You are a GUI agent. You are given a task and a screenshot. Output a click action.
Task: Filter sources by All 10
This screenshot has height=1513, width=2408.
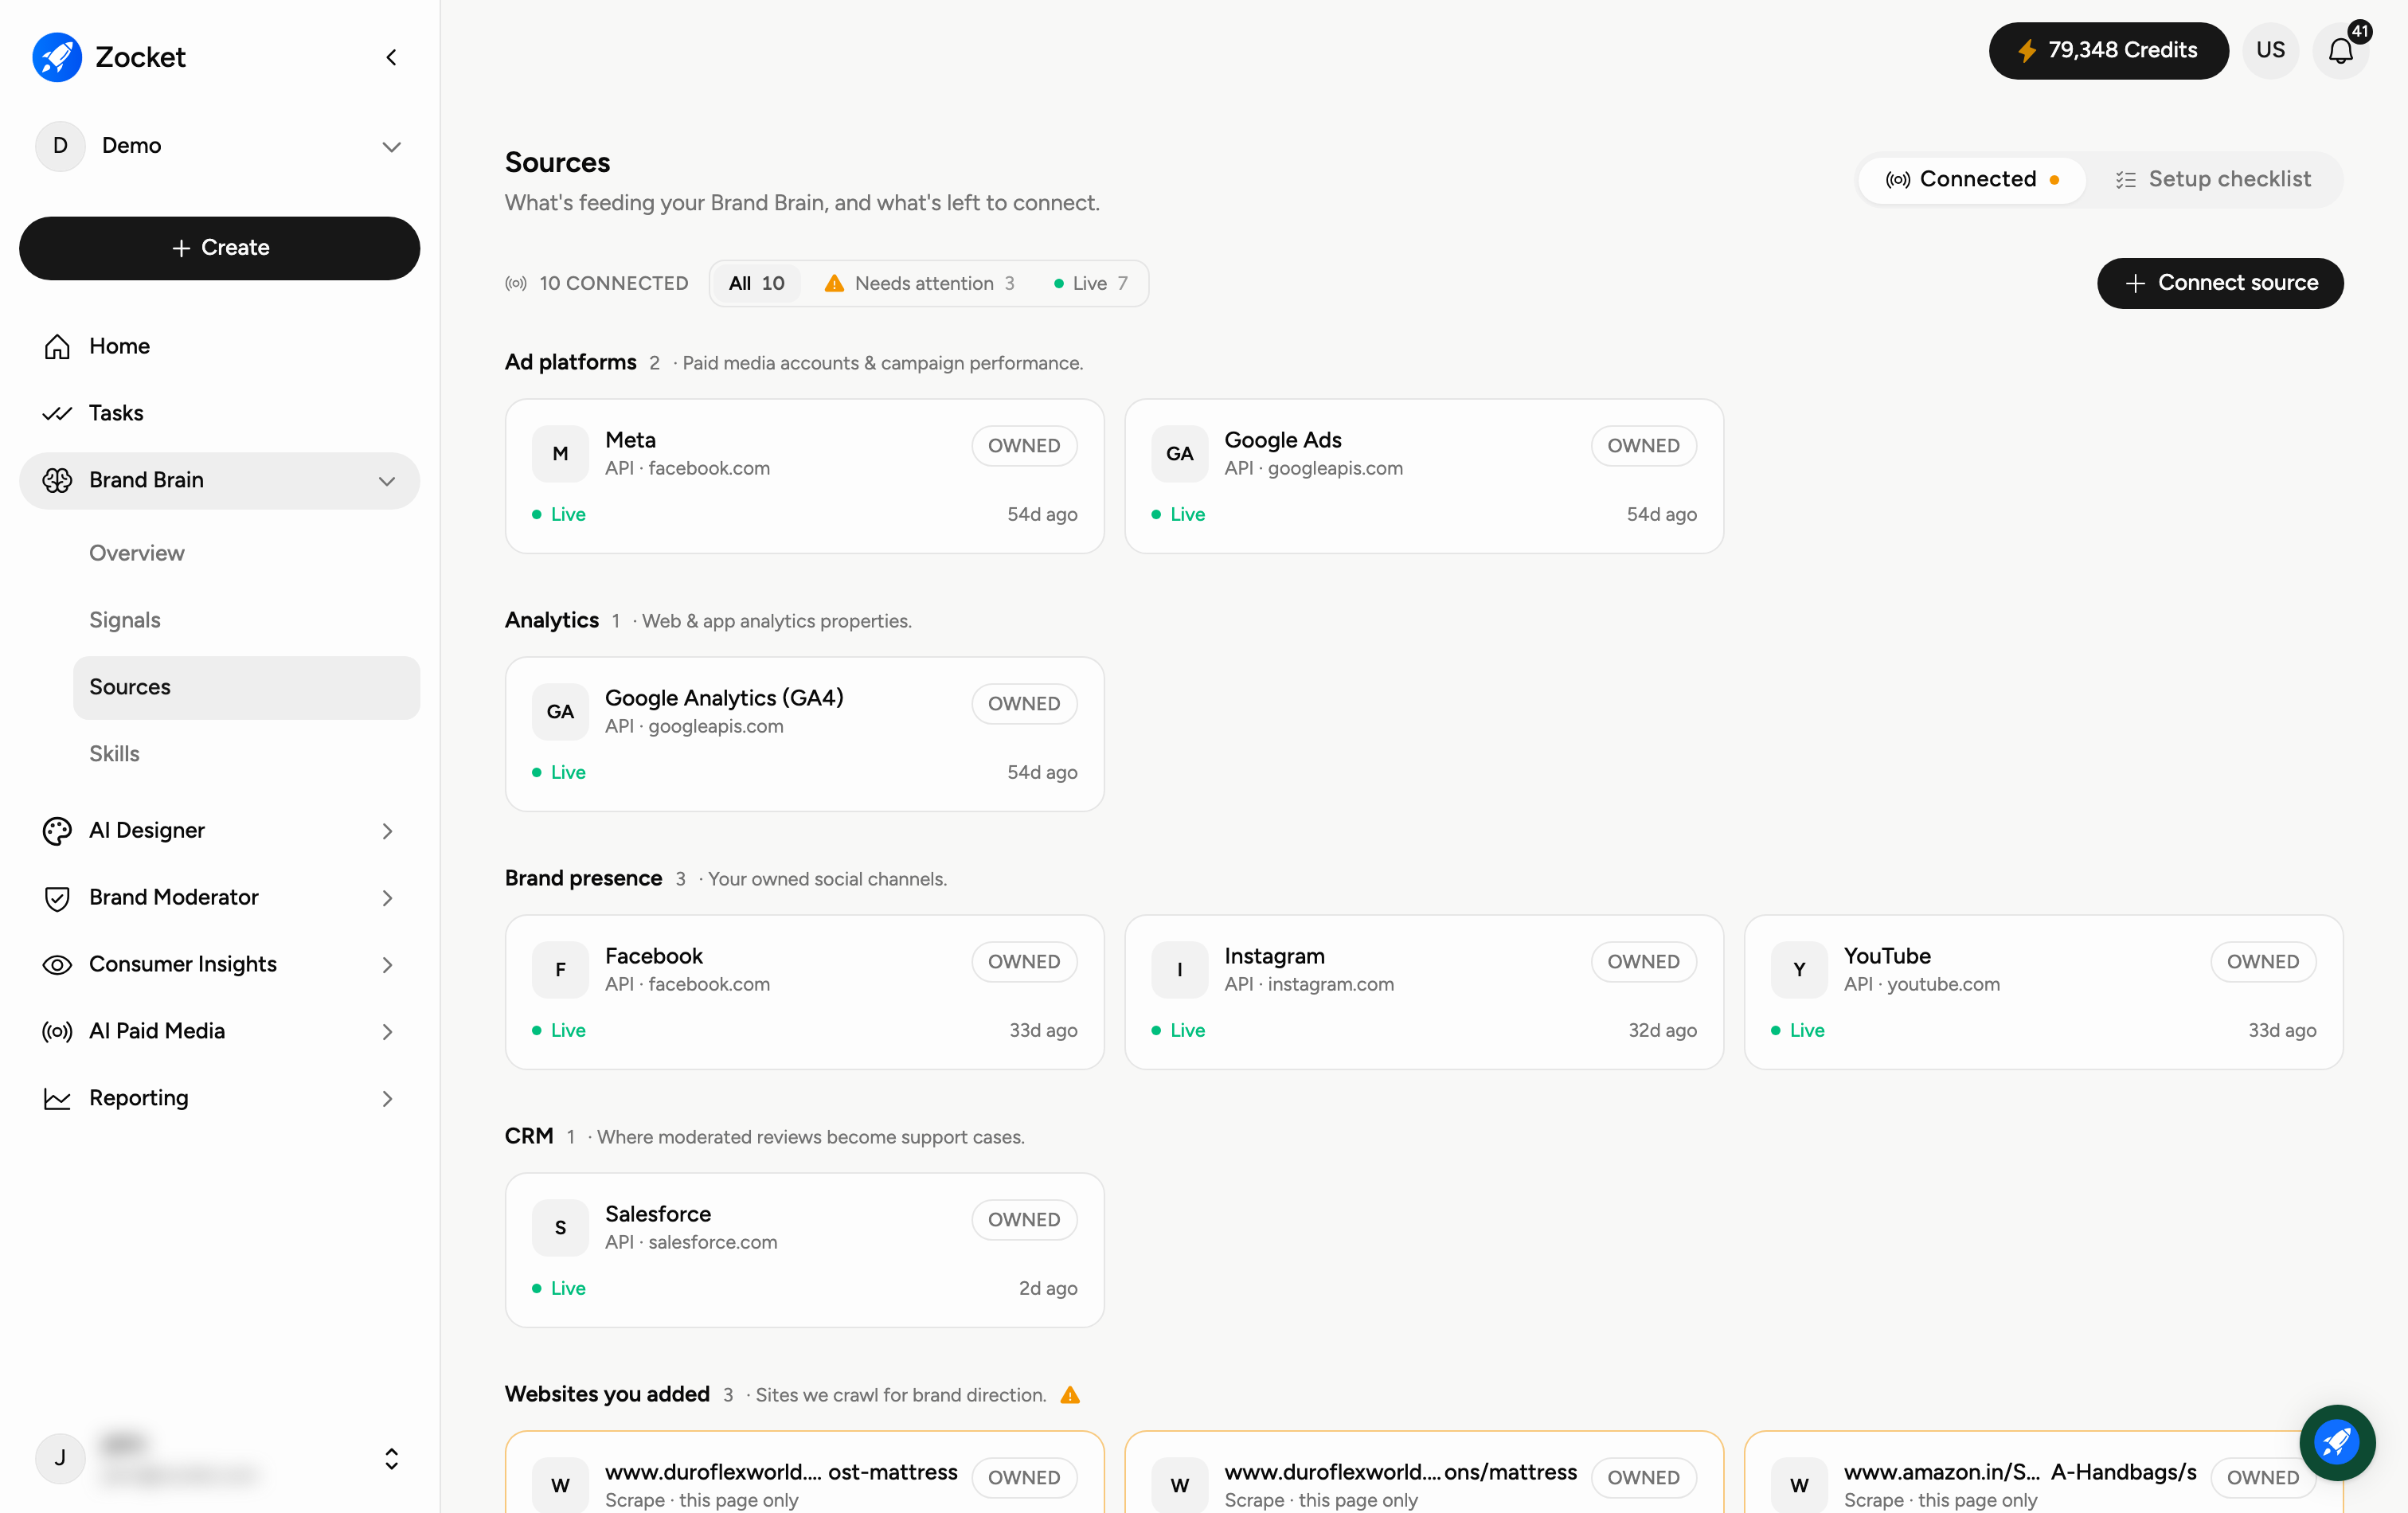756,284
